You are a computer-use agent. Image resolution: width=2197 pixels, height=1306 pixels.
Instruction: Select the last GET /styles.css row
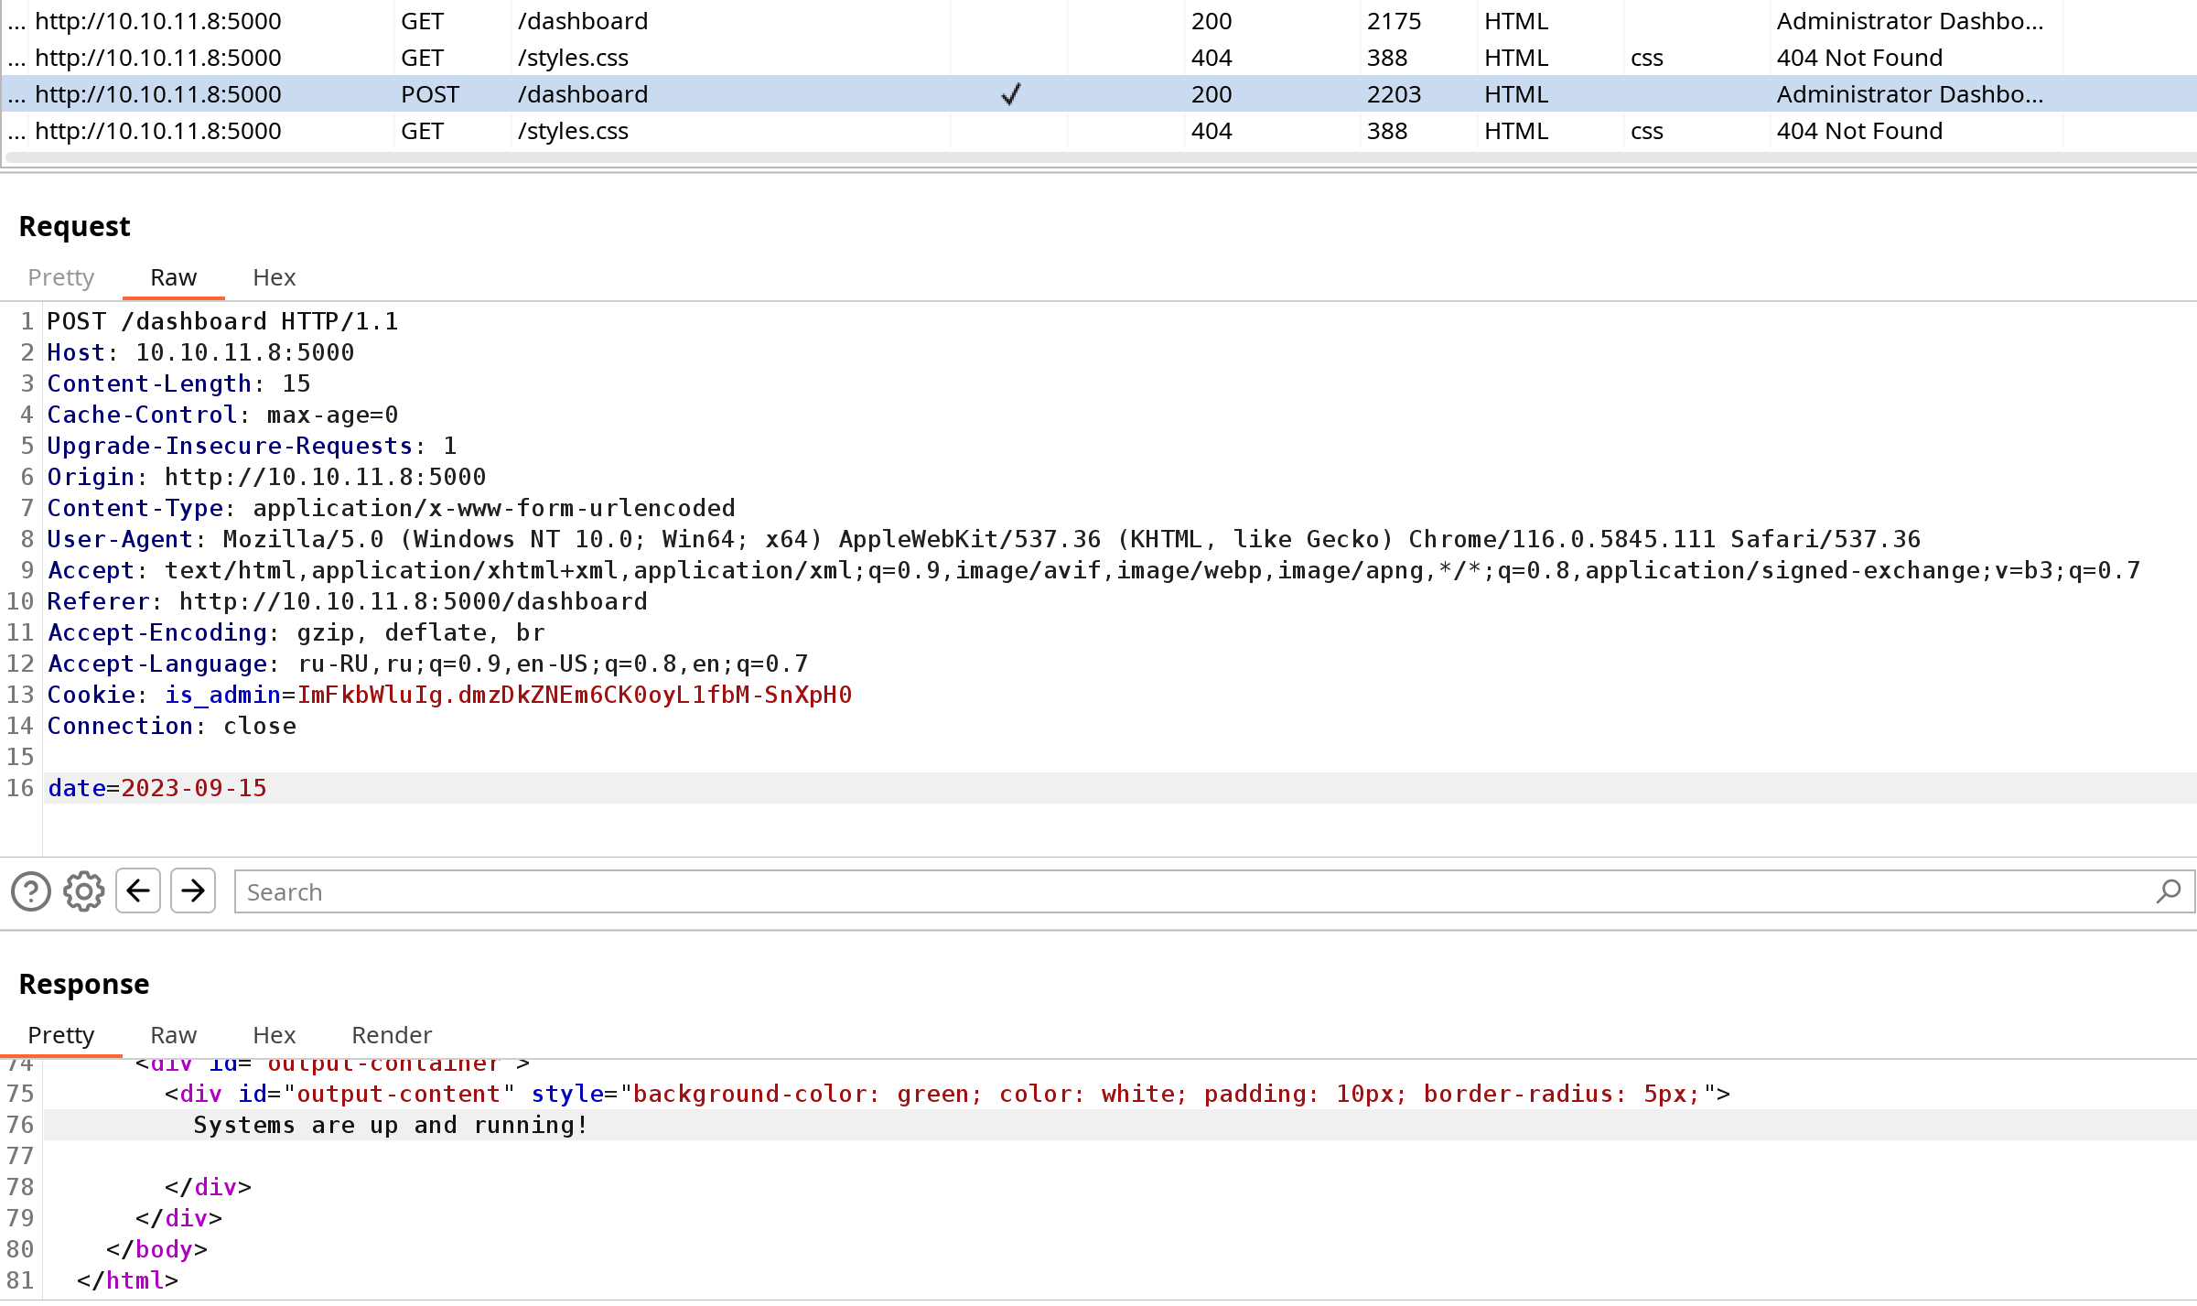[x=1098, y=131]
